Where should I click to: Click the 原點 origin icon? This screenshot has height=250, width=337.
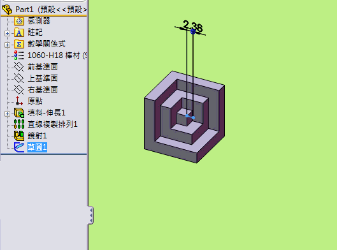click(x=19, y=101)
